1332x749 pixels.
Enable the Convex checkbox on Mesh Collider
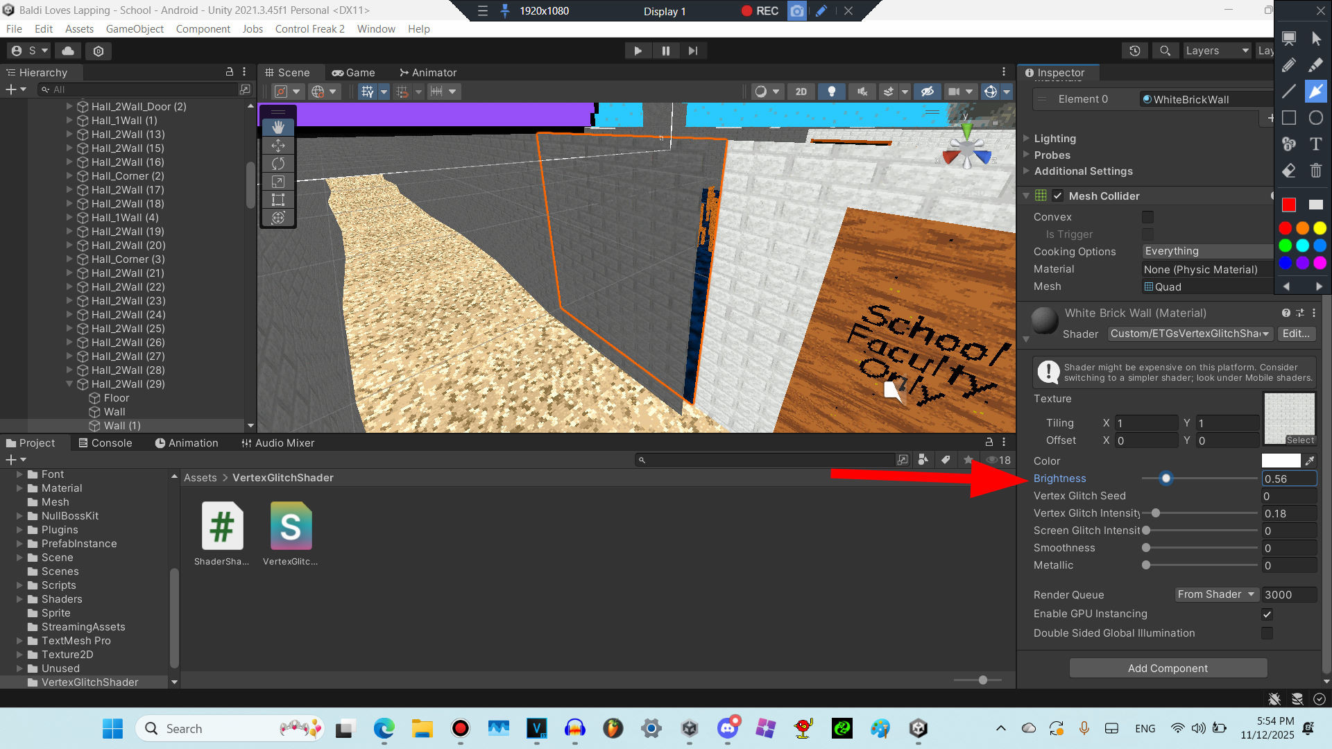coord(1148,217)
